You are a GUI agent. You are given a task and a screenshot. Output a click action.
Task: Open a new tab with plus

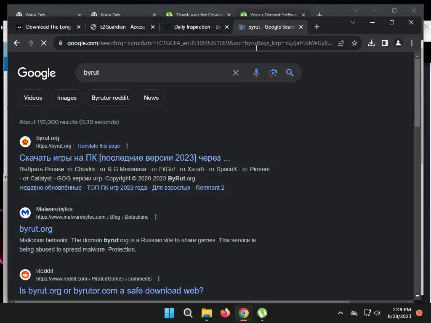point(317,27)
